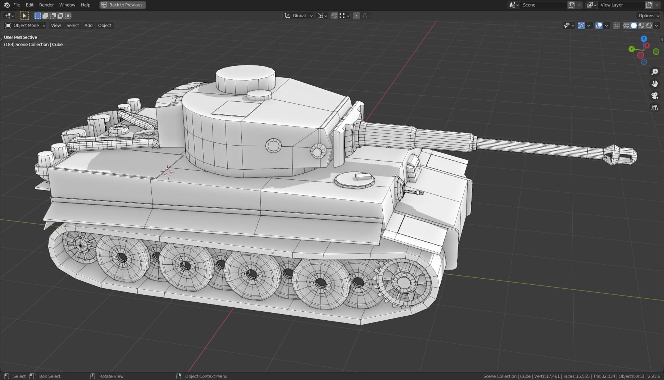Click the Back to Previous button
Image resolution: width=664 pixels, height=380 pixels.
(122, 5)
